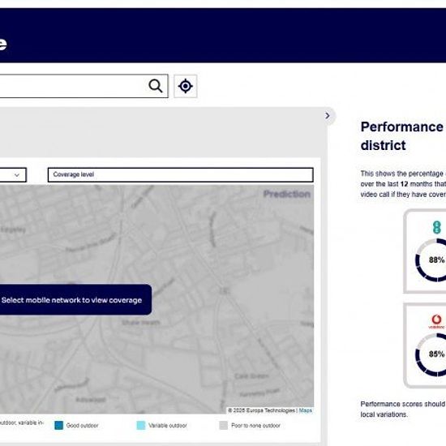Open the Coverage level dropdown
446x446 pixels.
pyautogui.click(x=181, y=174)
